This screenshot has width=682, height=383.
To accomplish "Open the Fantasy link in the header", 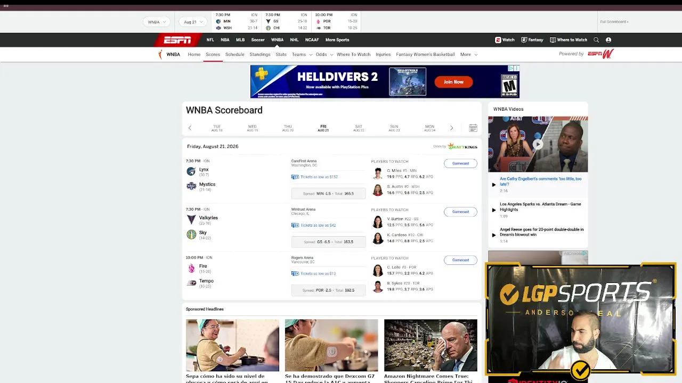I will pyautogui.click(x=532, y=40).
